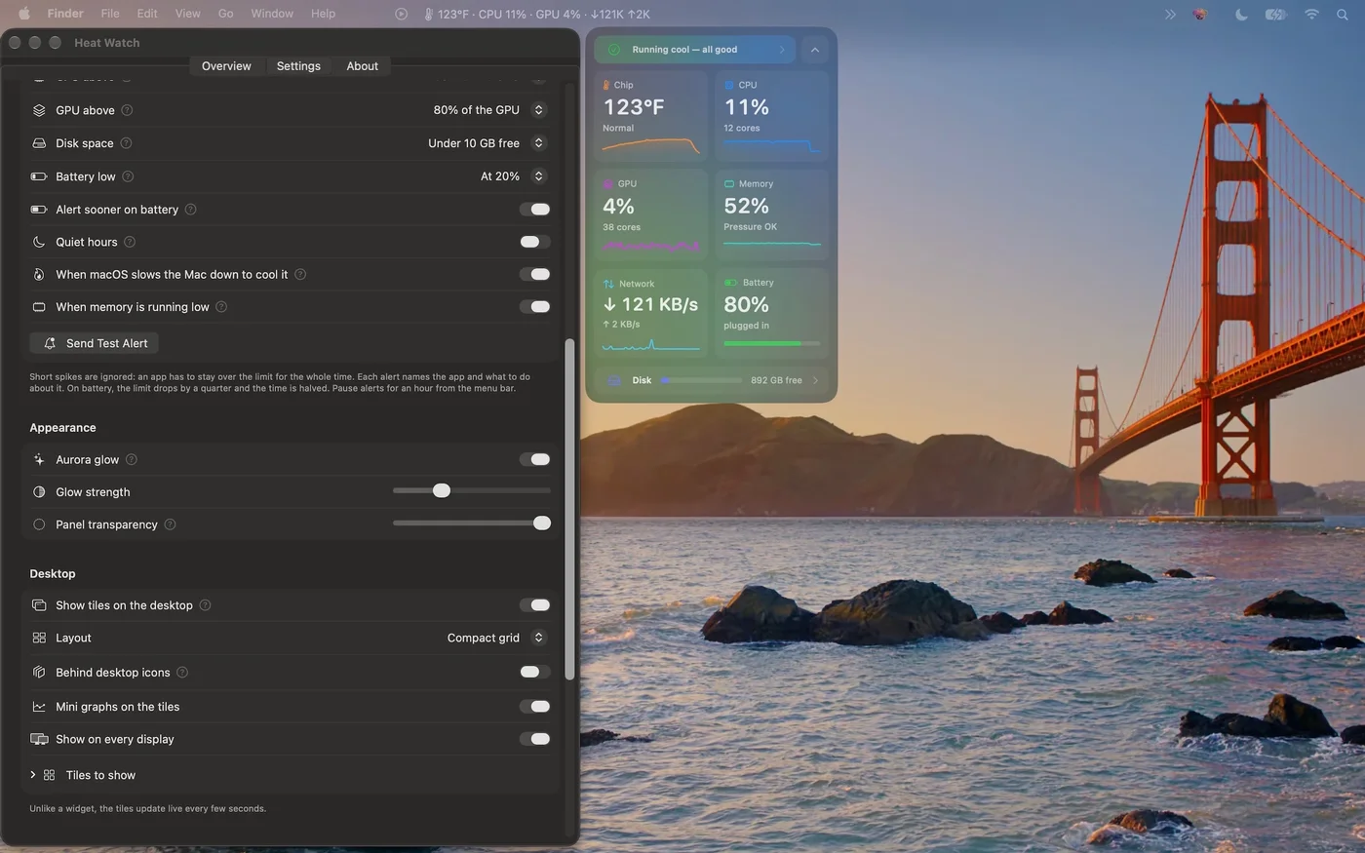The image size is (1365, 853).
Task: Open Disk details chevron in tiles panel
Action: tap(815, 380)
